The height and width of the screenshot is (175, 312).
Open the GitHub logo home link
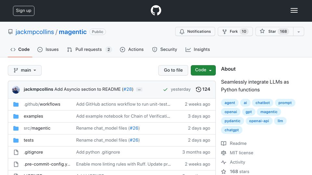156,10
